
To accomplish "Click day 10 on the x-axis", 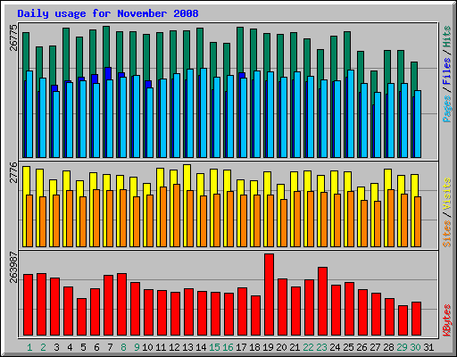I will pos(147,347).
